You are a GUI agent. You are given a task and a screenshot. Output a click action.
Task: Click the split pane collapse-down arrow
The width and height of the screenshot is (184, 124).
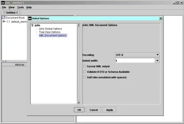click(x=6, y=61)
